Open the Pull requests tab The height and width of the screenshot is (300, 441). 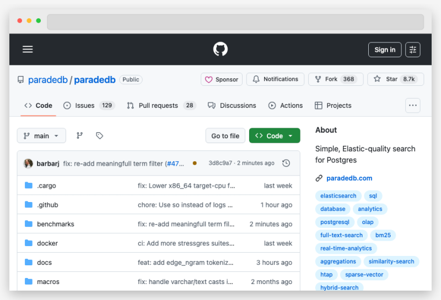click(x=161, y=106)
